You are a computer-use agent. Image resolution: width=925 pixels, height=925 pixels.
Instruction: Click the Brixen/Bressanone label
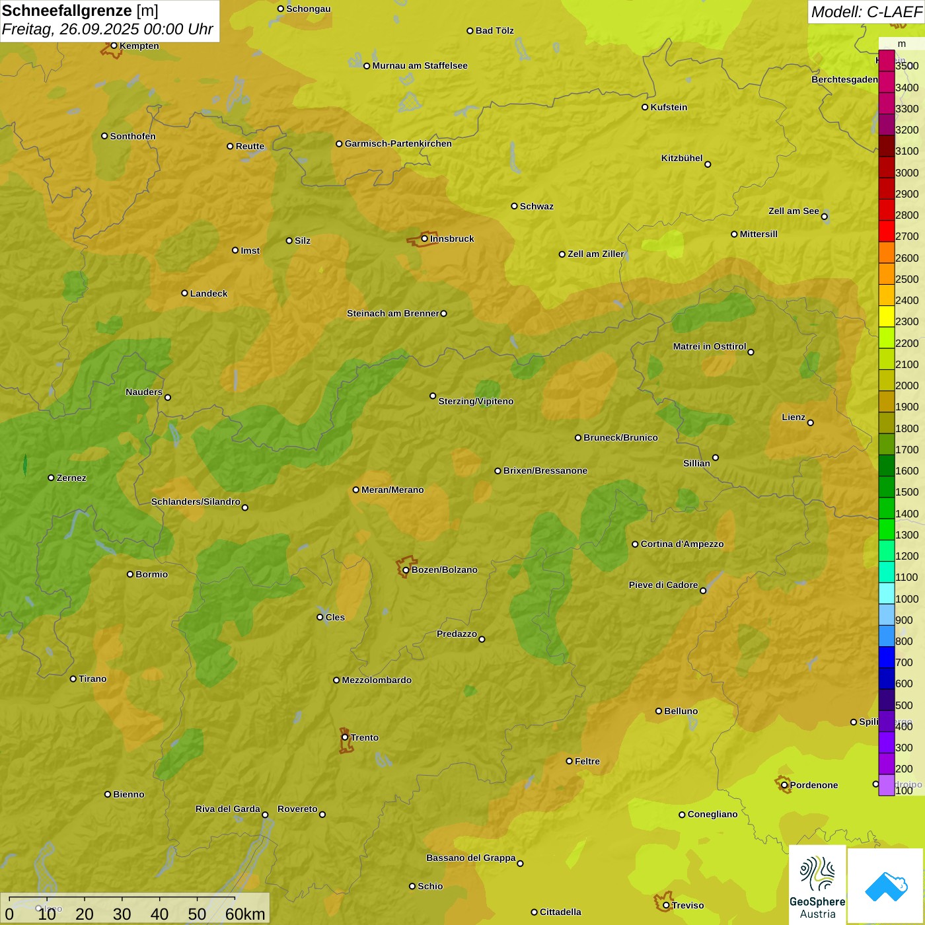click(x=545, y=470)
